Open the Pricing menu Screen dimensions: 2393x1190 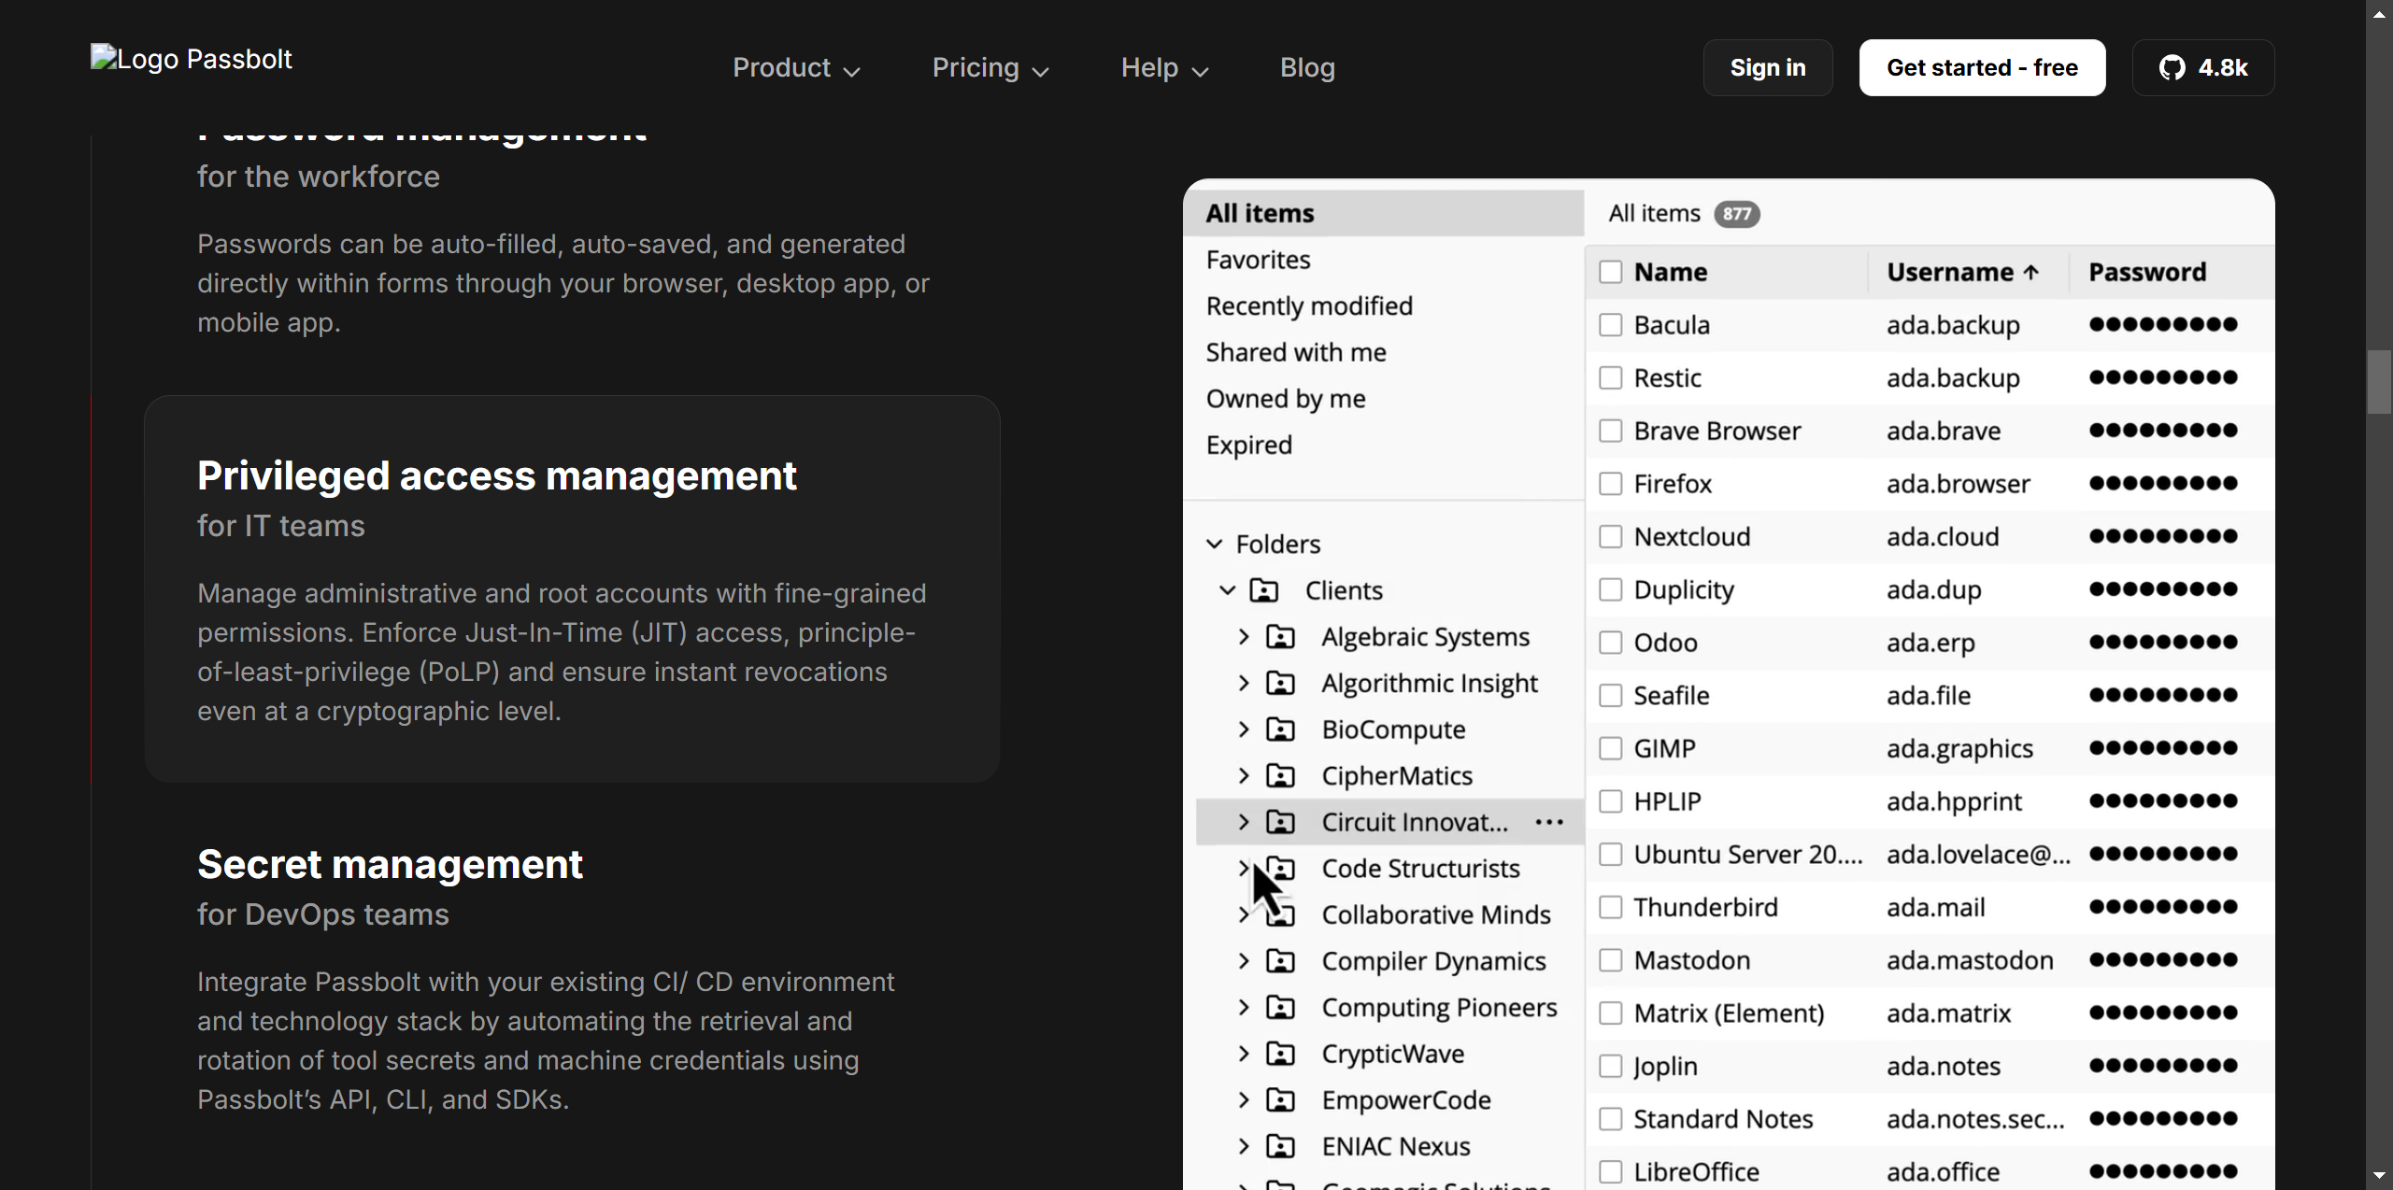[990, 68]
